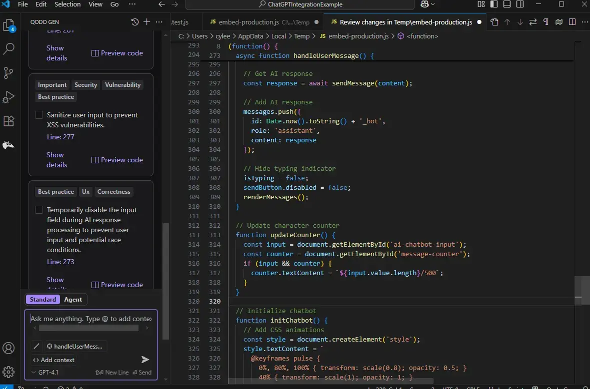Image resolution: width=590 pixels, height=389 pixels.
Task: Expand the overflow menu bar ellipsis
Action: (x=132, y=4)
